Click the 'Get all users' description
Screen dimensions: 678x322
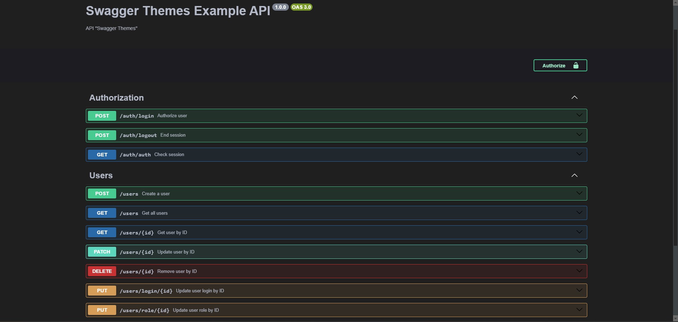point(155,213)
